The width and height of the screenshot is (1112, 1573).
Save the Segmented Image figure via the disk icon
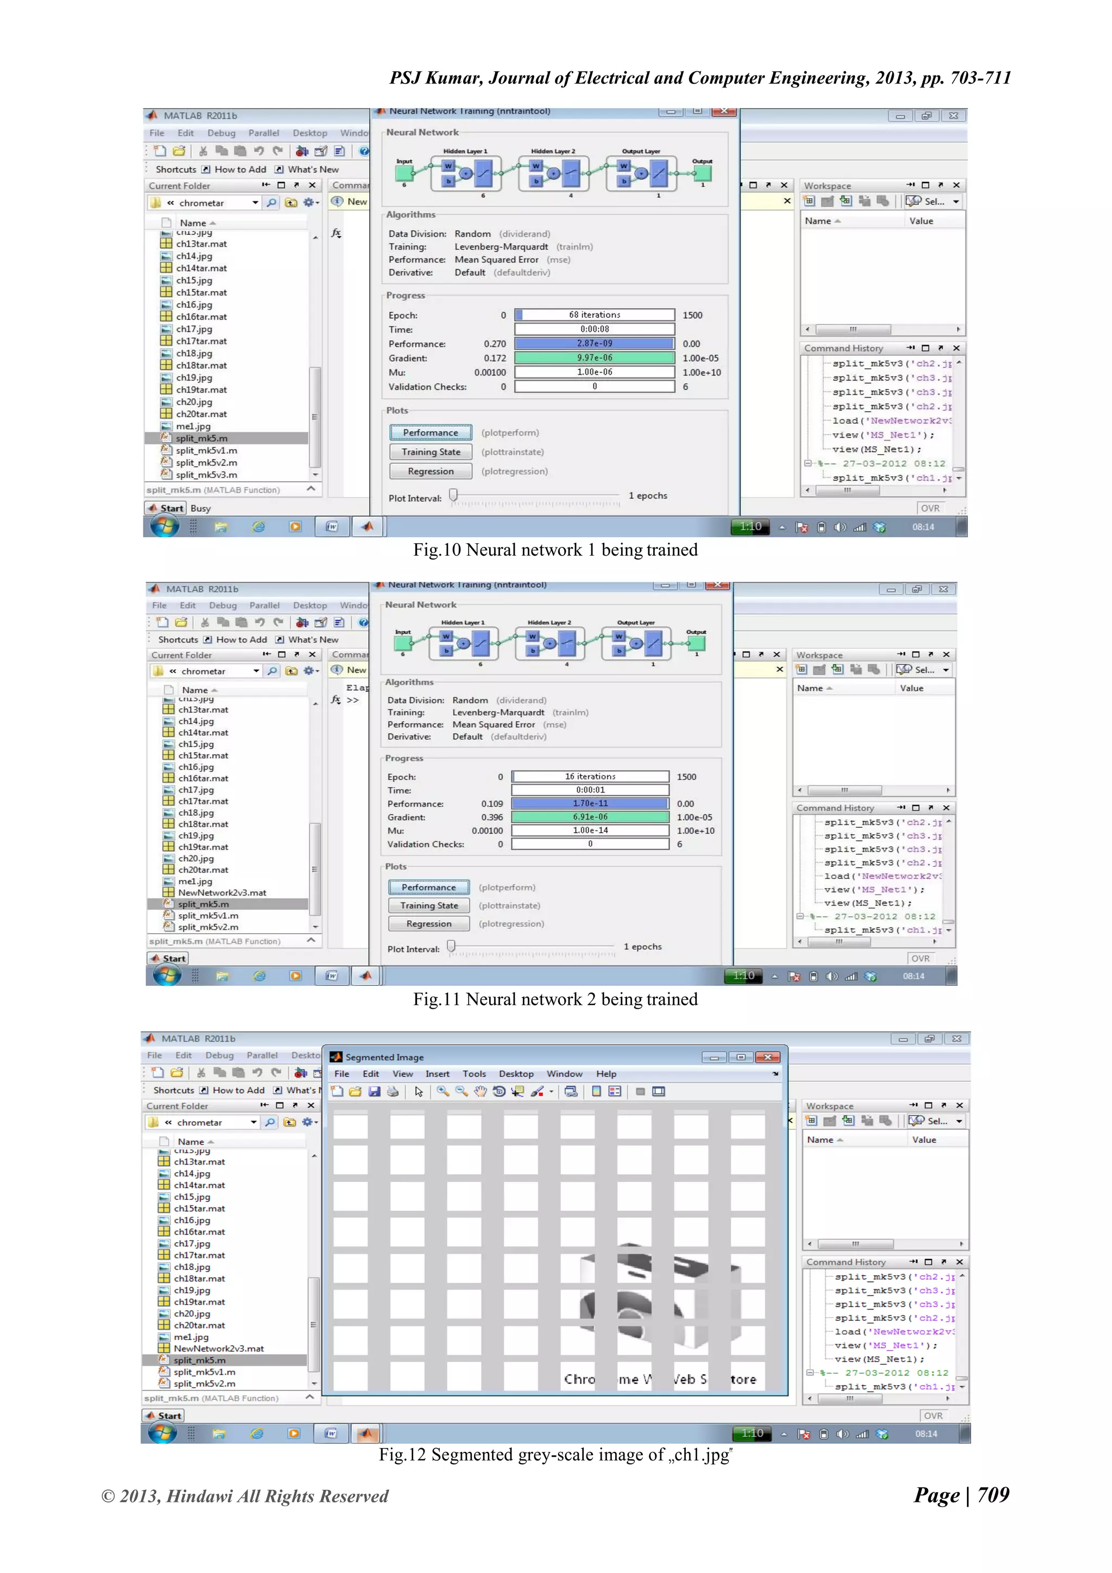point(374,1091)
